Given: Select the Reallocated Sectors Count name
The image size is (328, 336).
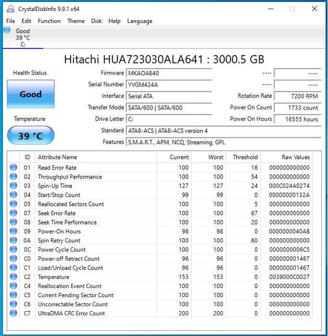Looking at the screenshot, I should [x=71, y=204].
